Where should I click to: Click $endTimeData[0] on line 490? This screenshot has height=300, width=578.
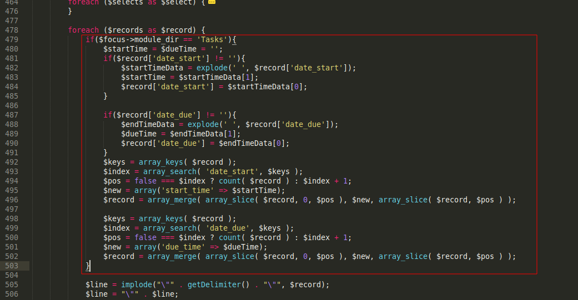click(252, 144)
